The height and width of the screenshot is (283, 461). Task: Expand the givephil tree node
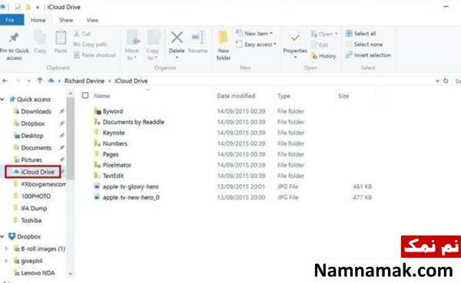(x=6, y=261)
